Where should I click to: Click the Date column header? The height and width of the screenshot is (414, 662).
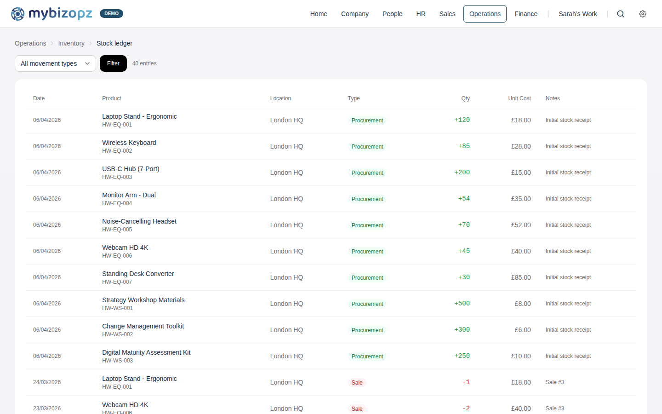(x=39, y=98)
